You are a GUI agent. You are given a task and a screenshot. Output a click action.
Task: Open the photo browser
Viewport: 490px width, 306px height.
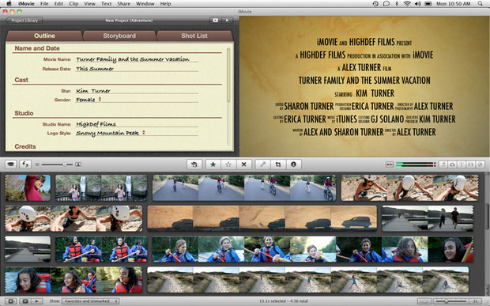point(452,164)
